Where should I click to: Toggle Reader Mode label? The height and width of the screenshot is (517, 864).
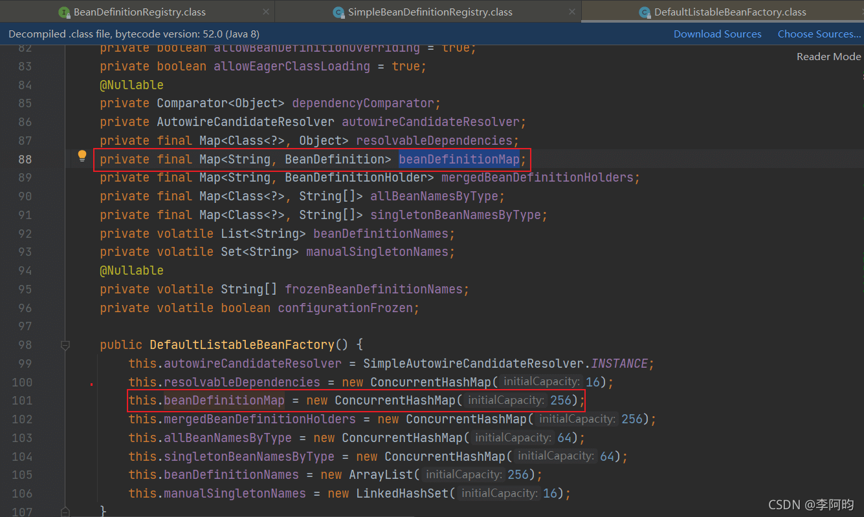pyautogui.click(x=828, y=56)
